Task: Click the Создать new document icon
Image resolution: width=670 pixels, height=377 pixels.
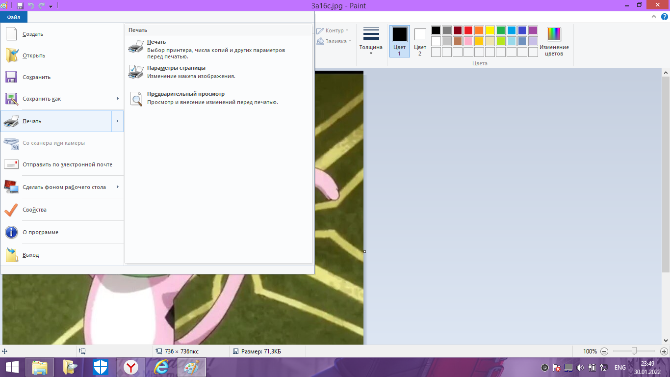Action: pos(11,34)
